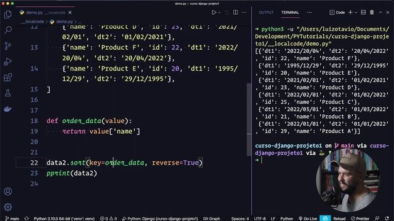Click 'Product A' in terminal output

[336, 131]
